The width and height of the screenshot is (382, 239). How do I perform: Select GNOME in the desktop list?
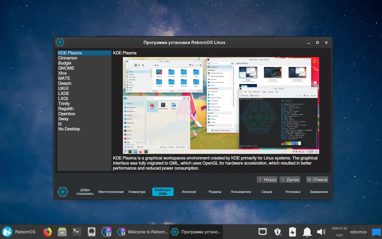(x=84, y=68)
